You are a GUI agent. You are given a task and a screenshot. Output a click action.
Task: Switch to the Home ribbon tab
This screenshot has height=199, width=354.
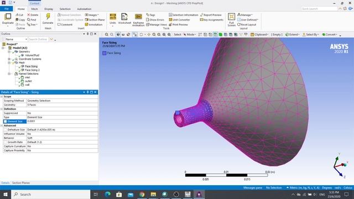click(21, 9)
